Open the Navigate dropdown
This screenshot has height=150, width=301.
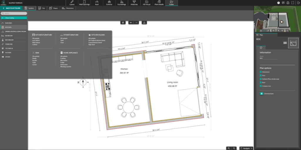(246, 148)
